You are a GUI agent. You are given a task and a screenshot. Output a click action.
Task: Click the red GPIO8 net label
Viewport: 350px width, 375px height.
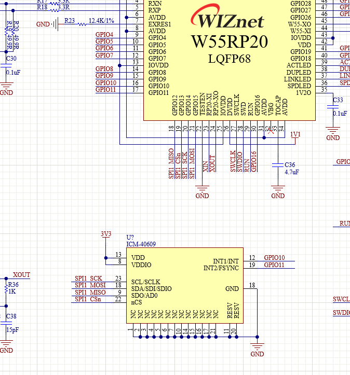(x=104, y=69)
